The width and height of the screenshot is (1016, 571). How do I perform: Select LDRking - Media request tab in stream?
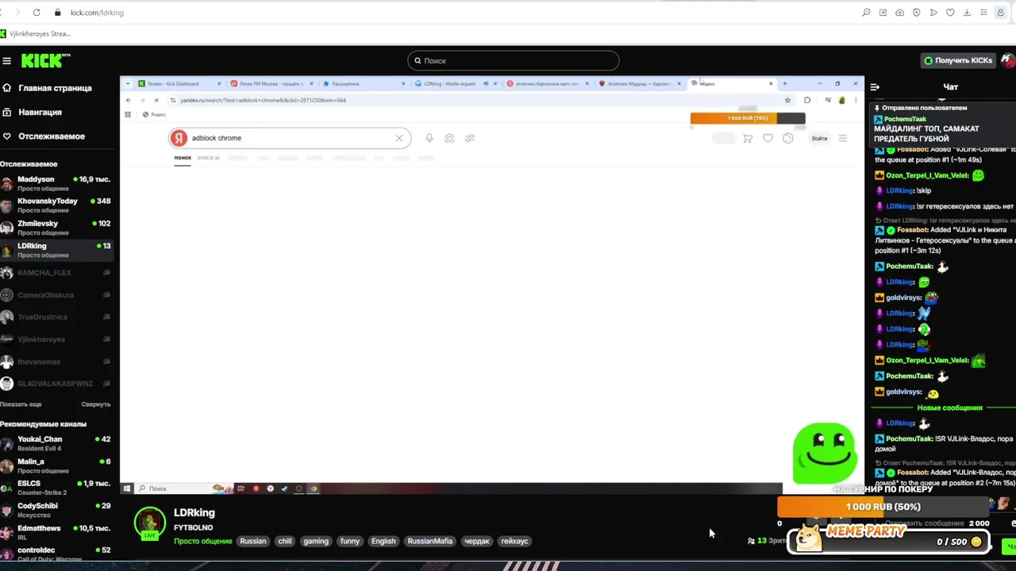coord(456,83)
